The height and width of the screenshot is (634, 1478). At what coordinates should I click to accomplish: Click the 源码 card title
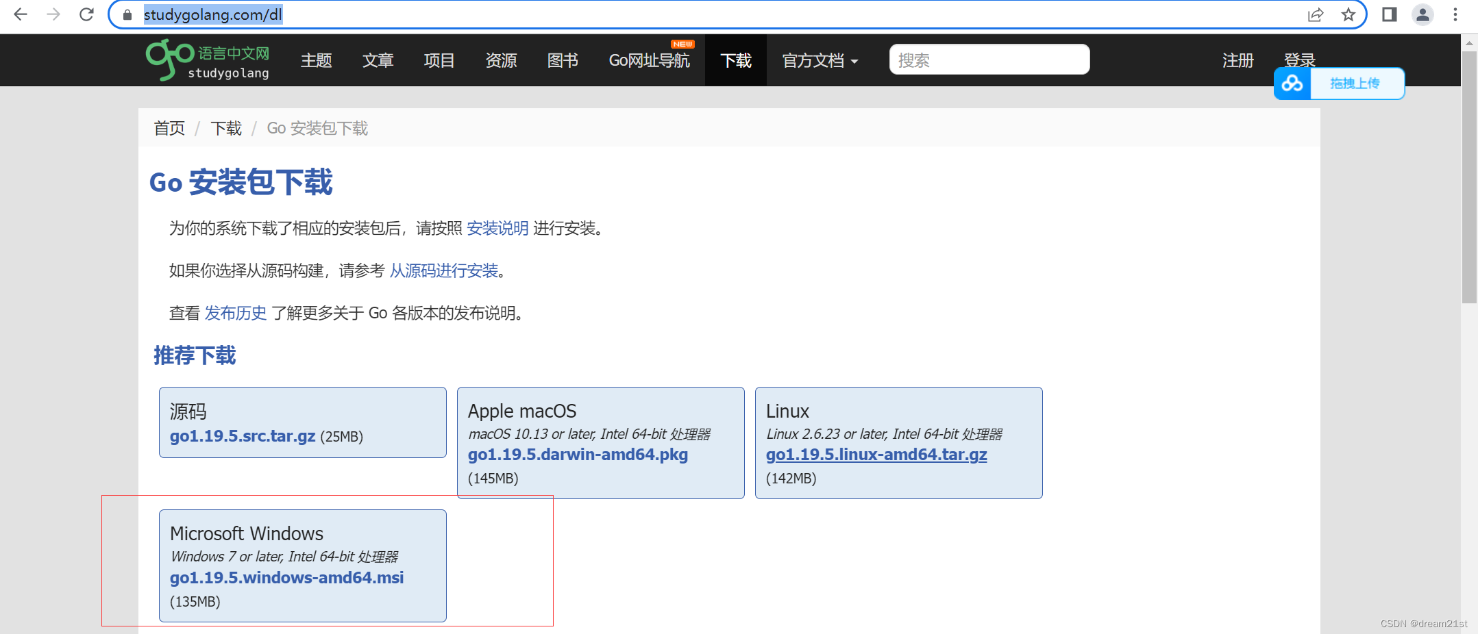188,411
